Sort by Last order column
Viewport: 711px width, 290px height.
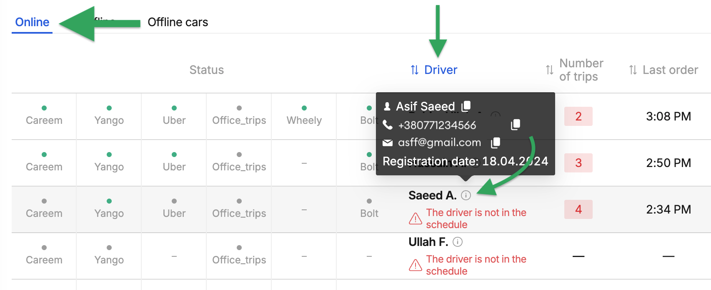[663, 70]
